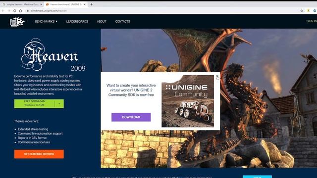Click FREE DOWNLOAD Windows button
This screenshot has height=178, width=317.
(34, 103)
